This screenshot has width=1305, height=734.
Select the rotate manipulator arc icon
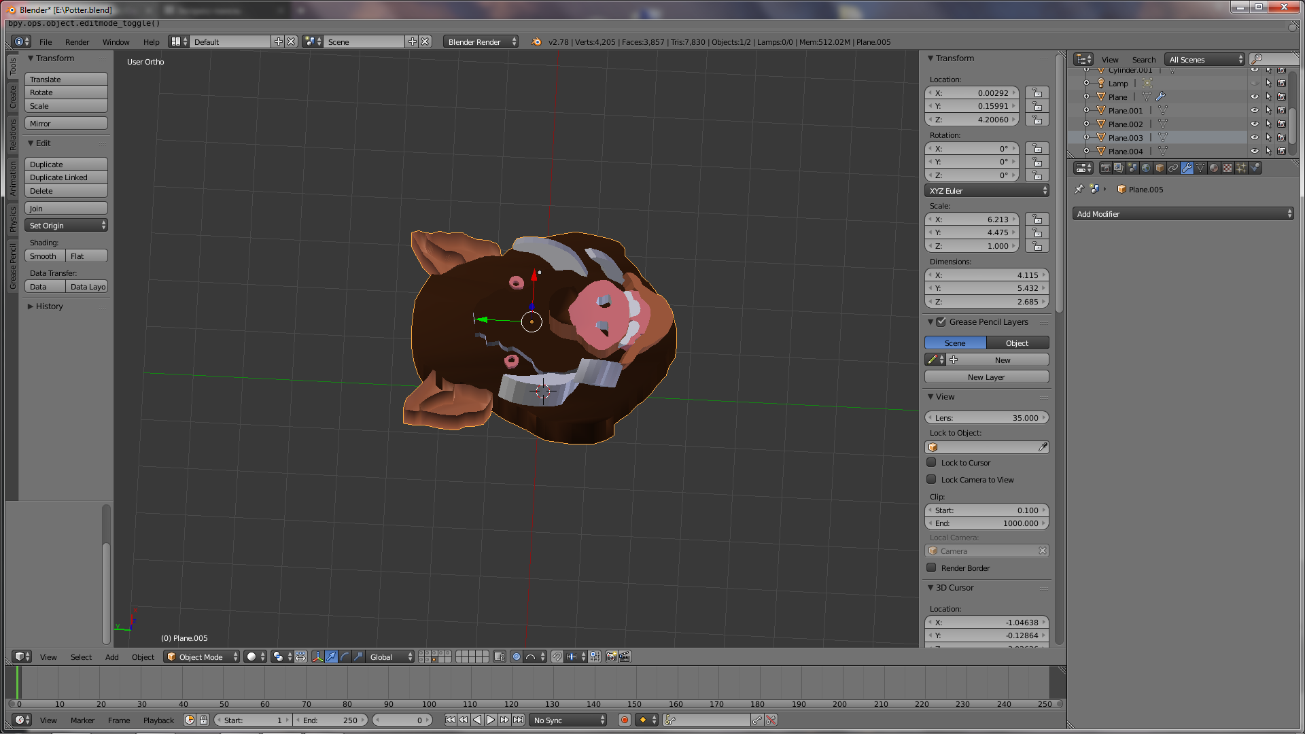[345, 657]
